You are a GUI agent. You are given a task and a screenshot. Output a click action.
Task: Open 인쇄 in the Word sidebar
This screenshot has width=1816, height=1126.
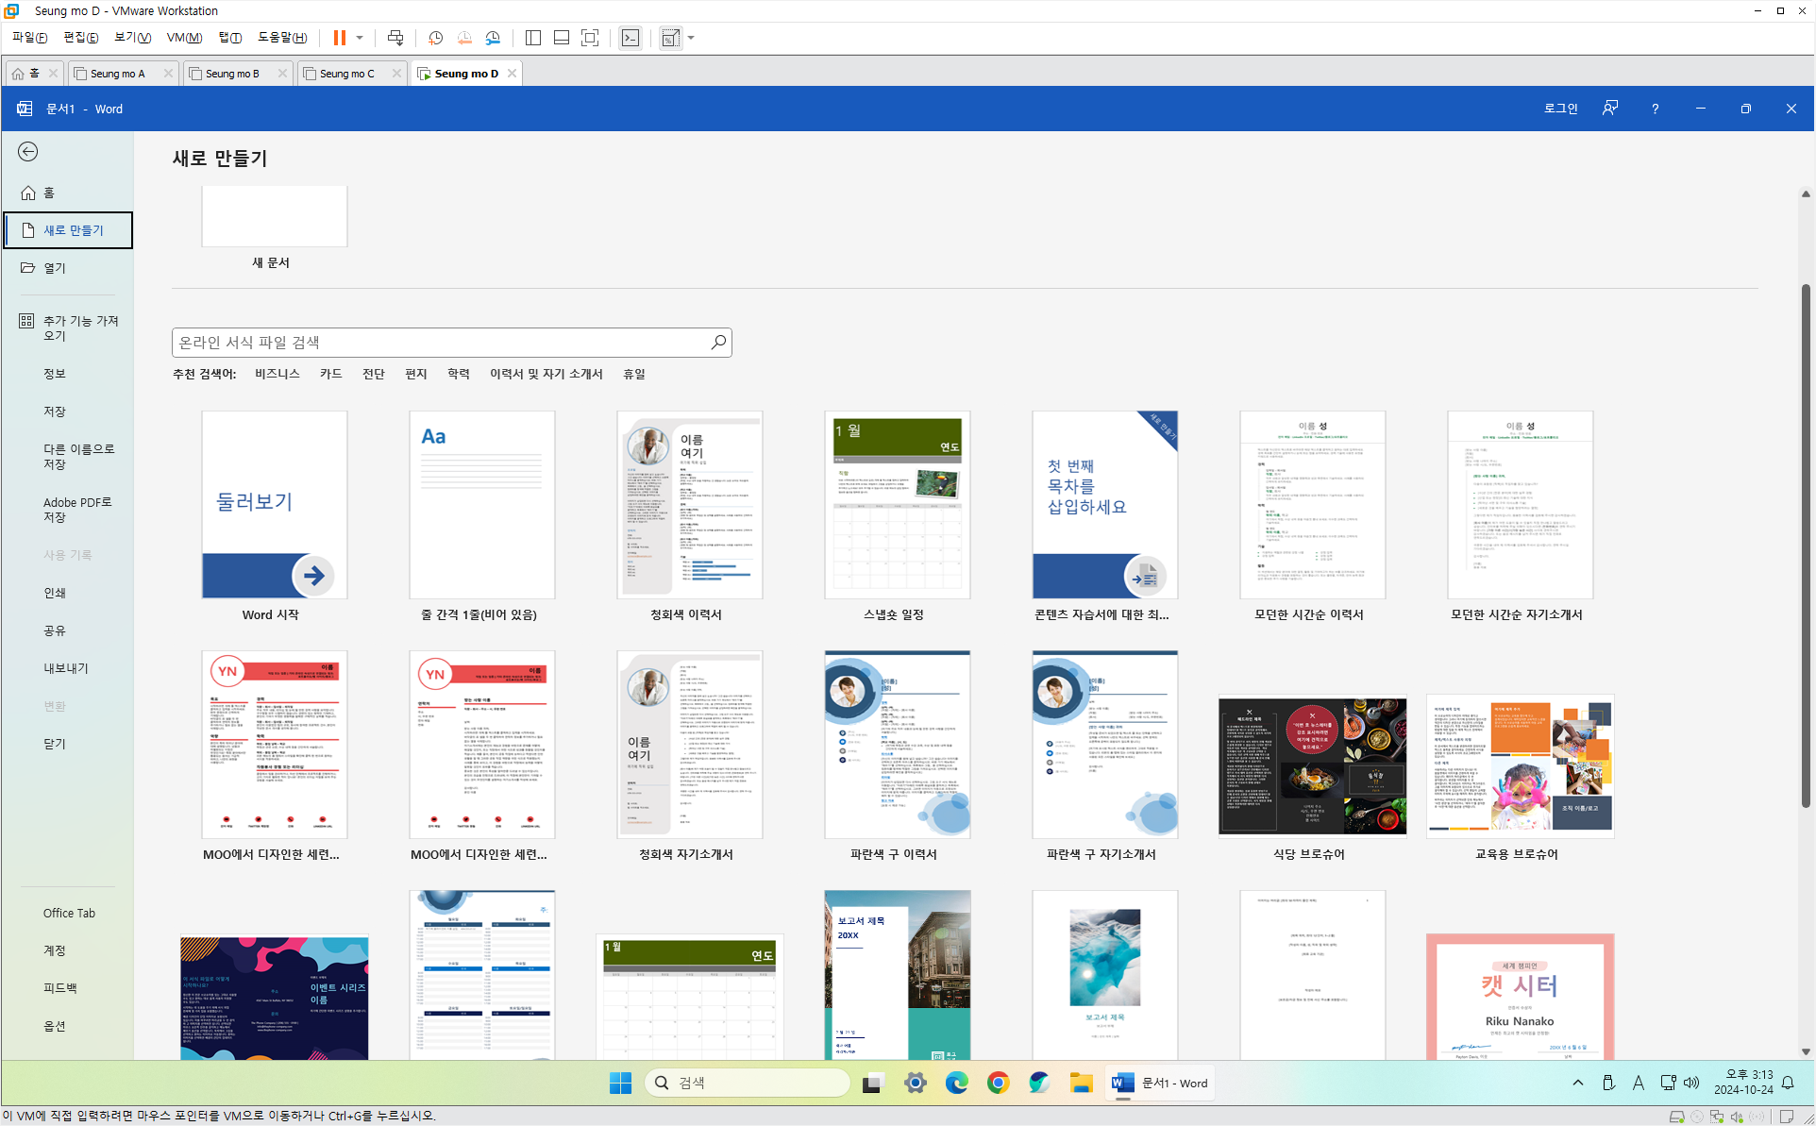(x=67, y=593)
